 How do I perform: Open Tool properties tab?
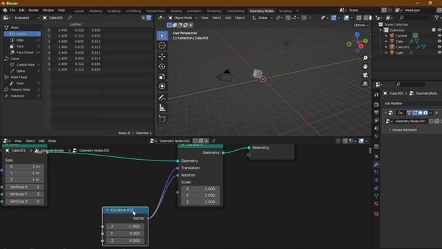pyautogui.click(x=376, y=95)
